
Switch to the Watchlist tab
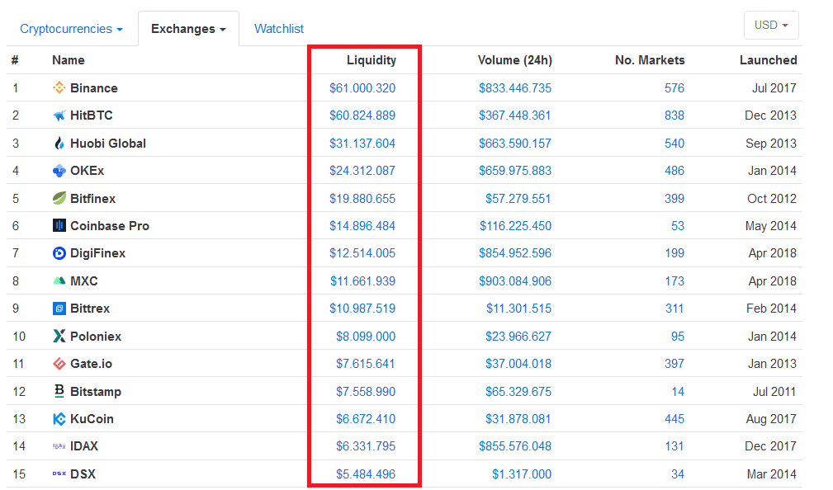click(279, 29)
